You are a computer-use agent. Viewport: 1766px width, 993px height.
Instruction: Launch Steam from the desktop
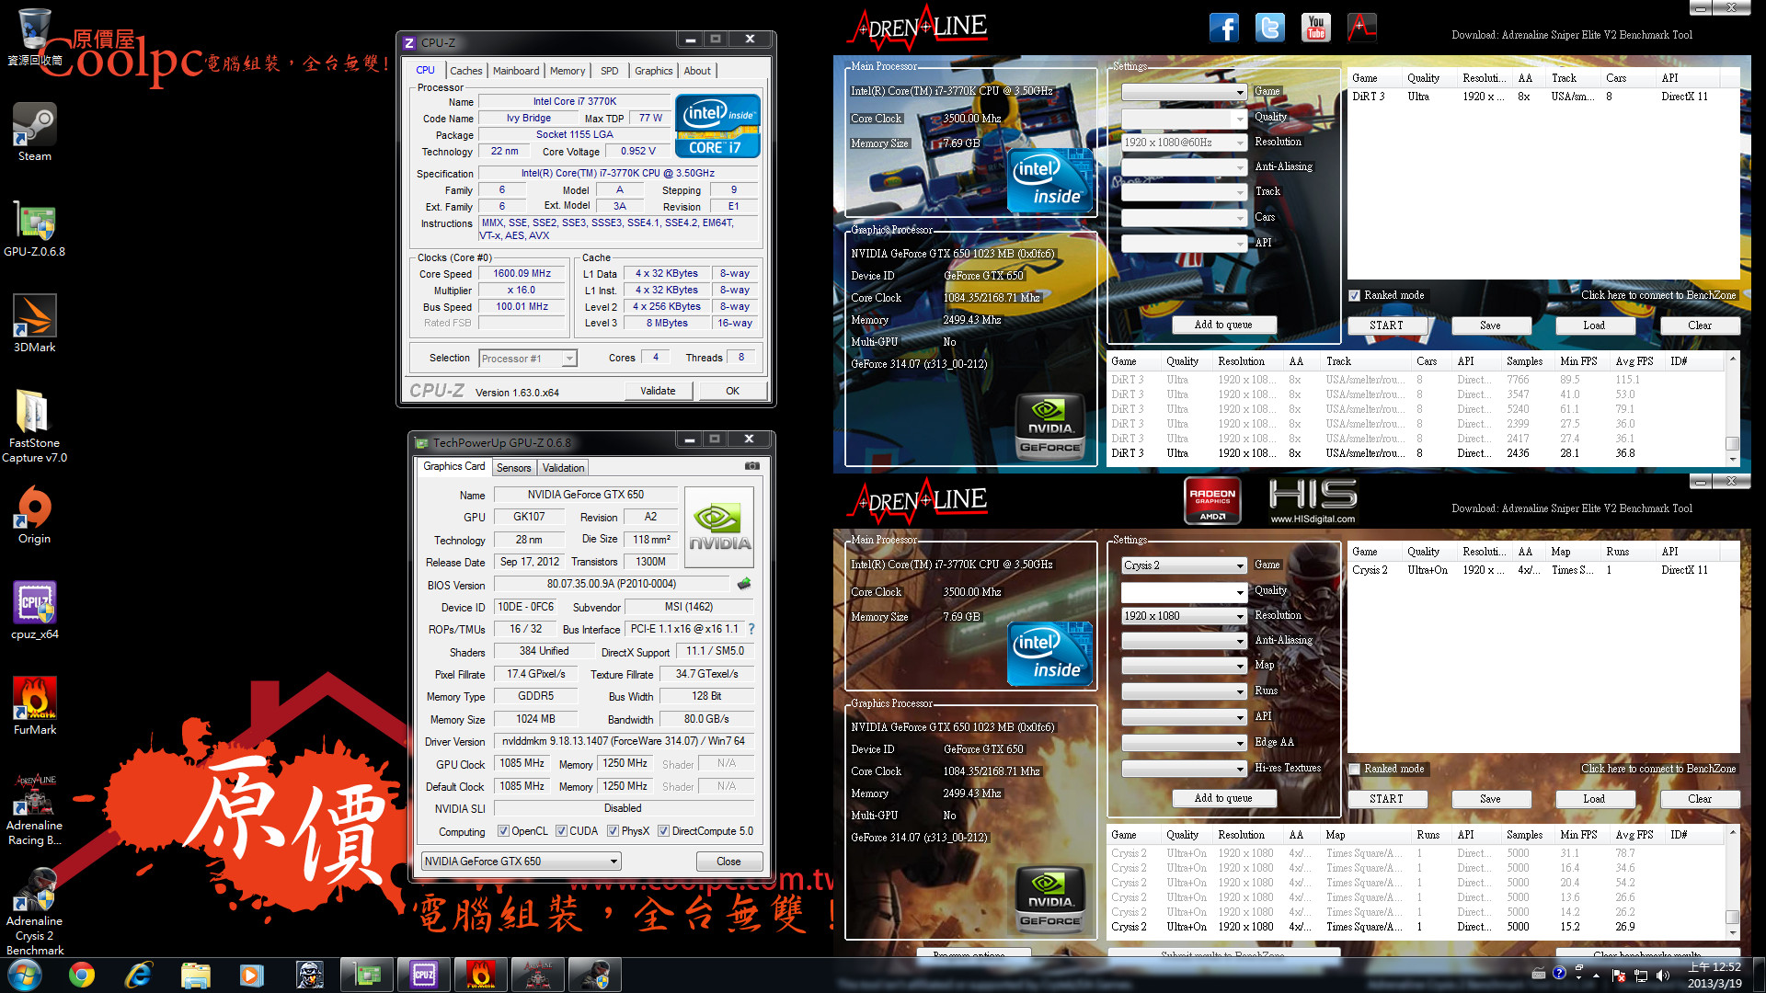(34, 131)
